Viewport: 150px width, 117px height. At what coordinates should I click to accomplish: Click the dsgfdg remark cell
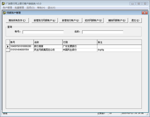coord(119,50)
